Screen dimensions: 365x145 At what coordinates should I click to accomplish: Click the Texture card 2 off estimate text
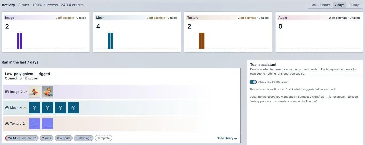(247, 18)
